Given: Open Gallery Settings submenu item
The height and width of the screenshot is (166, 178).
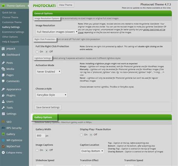Looking at the screenshot, I should click(11, 27).
